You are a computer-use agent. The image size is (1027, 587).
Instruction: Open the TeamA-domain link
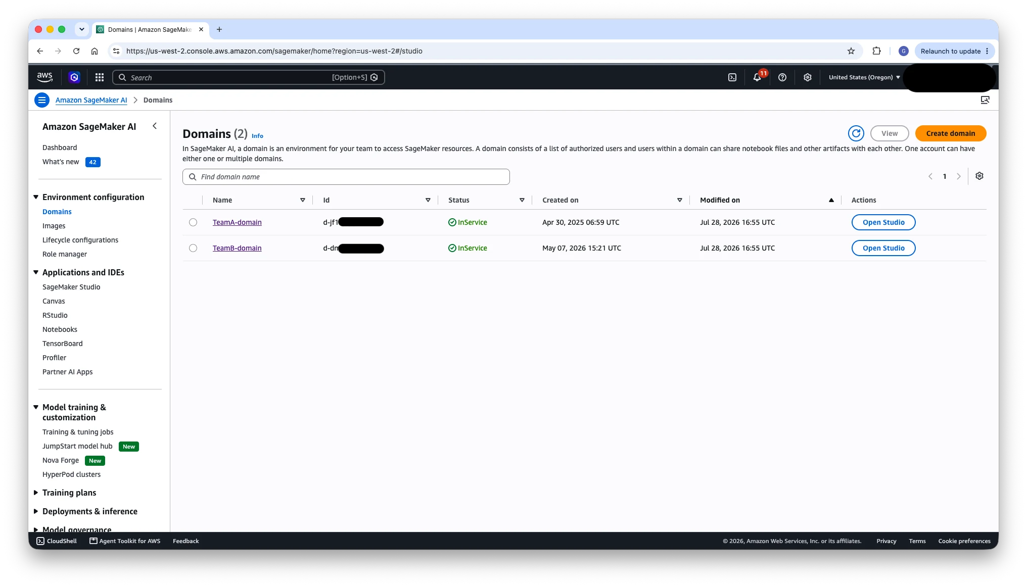click(237, 222)
